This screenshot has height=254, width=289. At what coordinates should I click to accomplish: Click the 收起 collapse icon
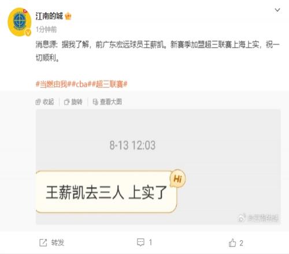point(38,102)
